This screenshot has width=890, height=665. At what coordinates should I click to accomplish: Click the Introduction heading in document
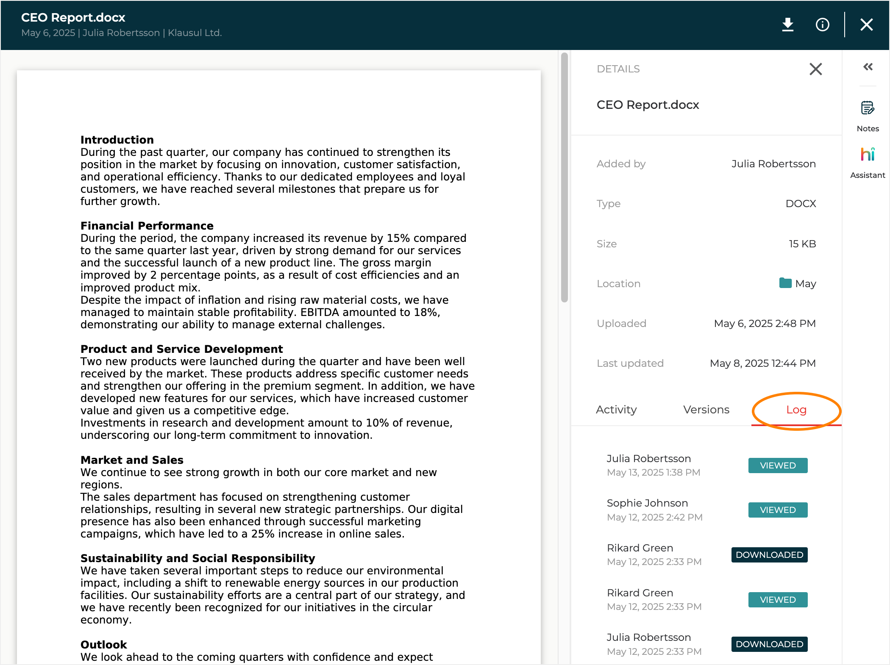point(117,140)
